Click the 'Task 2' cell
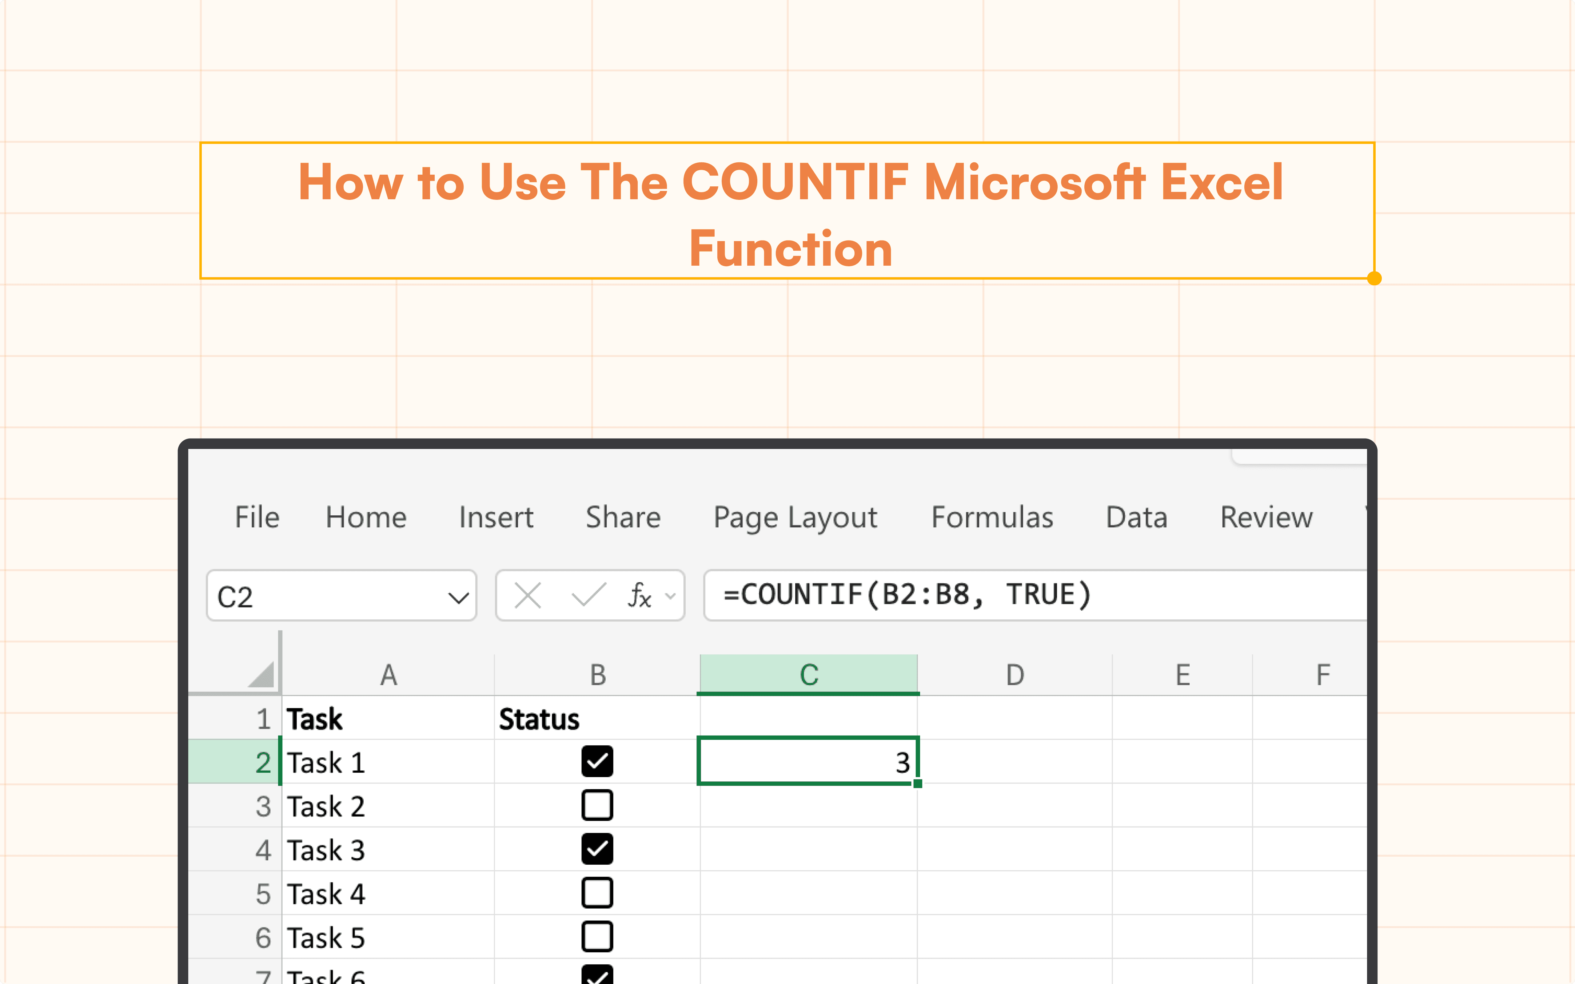This screenshot has width=1575, height=984. [388, 806]
